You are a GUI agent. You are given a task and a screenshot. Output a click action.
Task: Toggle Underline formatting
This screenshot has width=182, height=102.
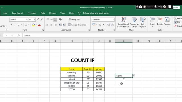18,25
